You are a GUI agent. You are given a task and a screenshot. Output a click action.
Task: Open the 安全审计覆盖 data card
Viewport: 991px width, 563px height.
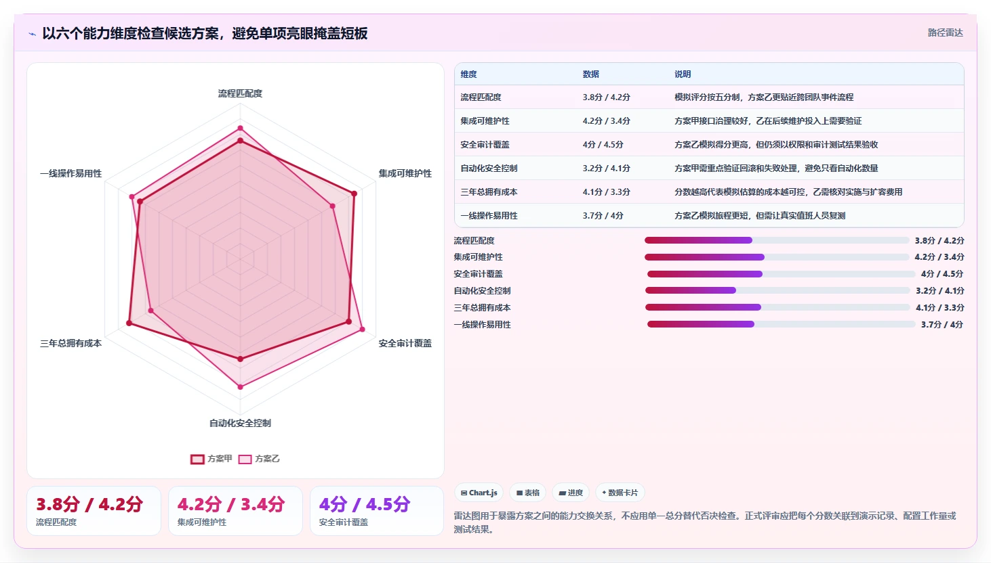[x=377, y=511]
